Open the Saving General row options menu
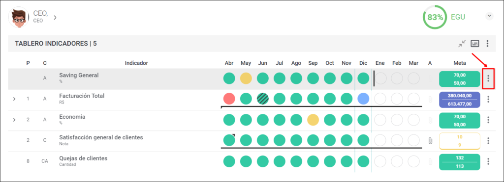The width and height of the screenshot is (504, 182). pos(488,78)
